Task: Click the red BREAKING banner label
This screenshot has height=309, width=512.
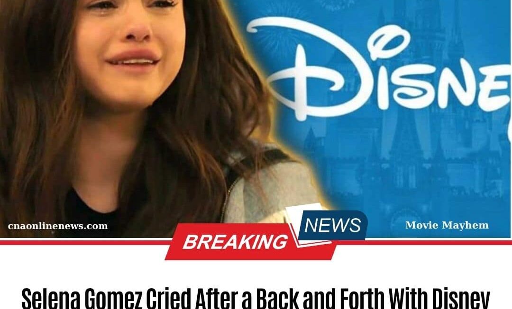Action: 235,241
